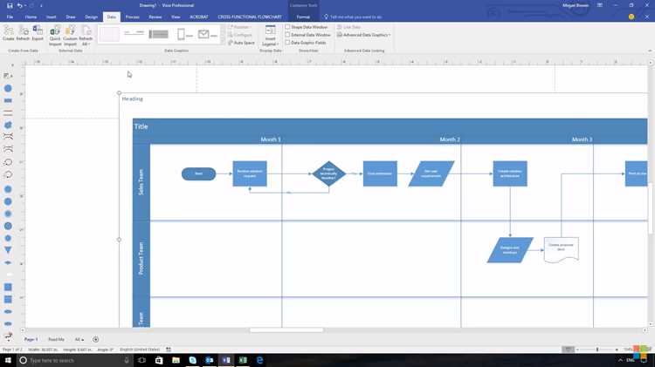Click Auto Space in Data Graphics group
Image resolution: width=655 pixels, height=367 pixels.
[241, 43]
